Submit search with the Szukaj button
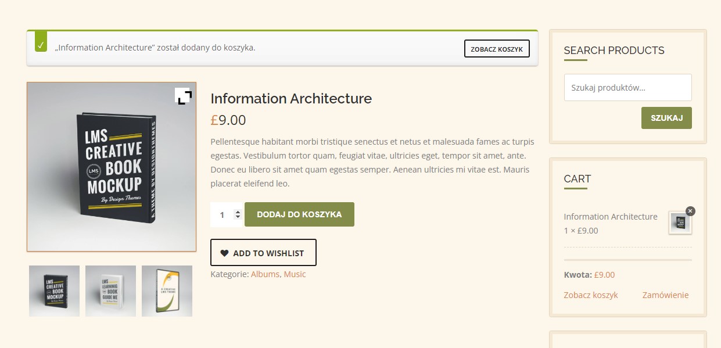Screen dimensions: 721x348 pos(666,118)
